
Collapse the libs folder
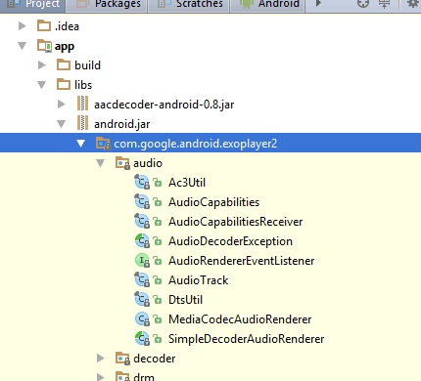pyautogui.click(x=42, y=85)
